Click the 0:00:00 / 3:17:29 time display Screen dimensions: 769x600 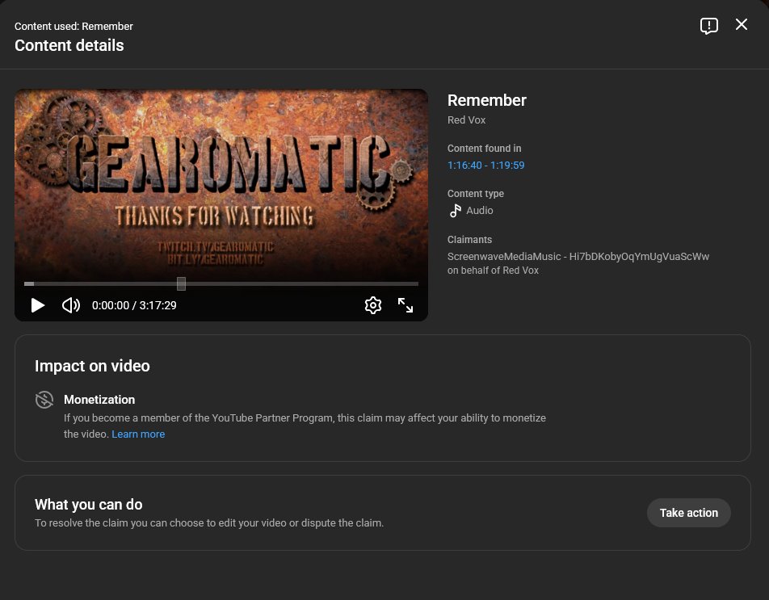pyautogui.click(x=134, y=305)
